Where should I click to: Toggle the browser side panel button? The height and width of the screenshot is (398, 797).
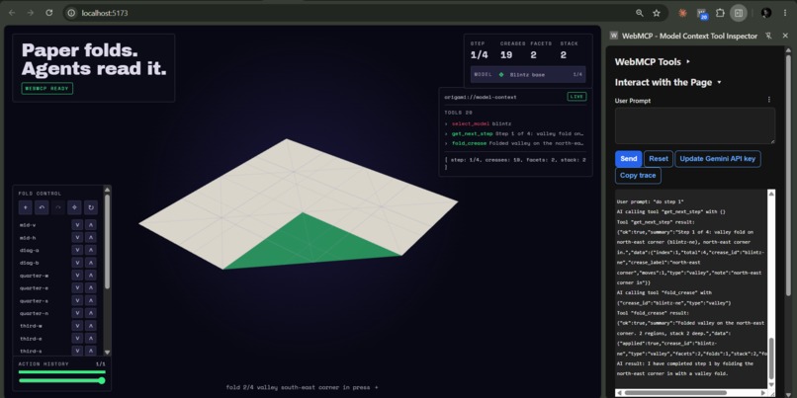[739, 13]
